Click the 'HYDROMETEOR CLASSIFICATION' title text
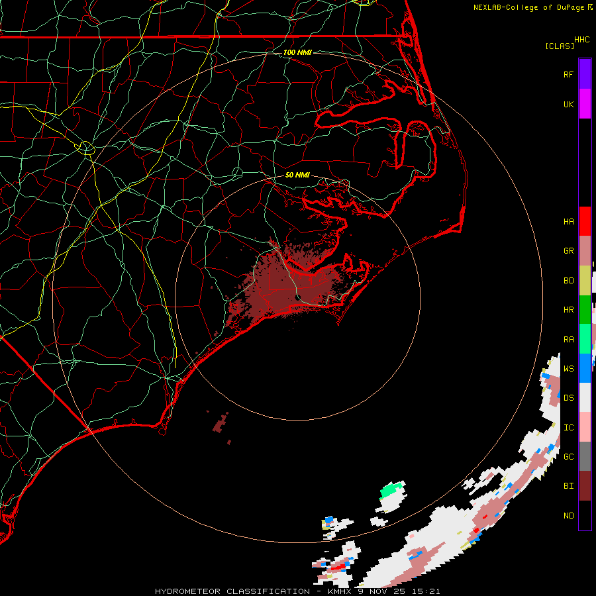 pyautogui.click(x=232, y=591)
